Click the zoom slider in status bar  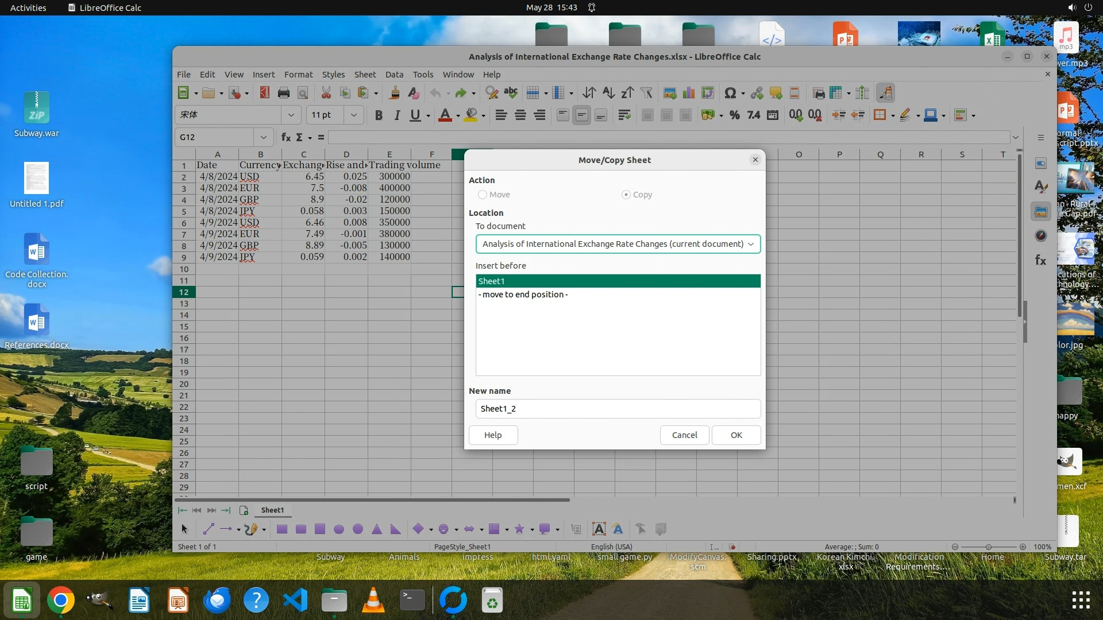[x=988, y=547]
